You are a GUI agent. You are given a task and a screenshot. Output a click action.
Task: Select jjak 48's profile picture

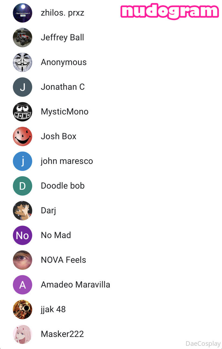point(23,309)
